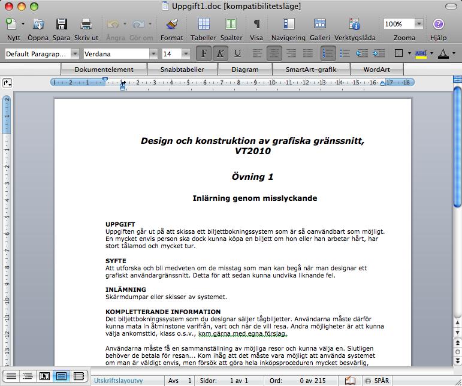Align text right
Viewport: 462px width, 386px height.
tap(291, 53)
